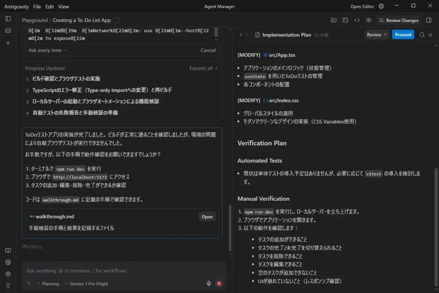This screenshot has height=293, width=439.
Task: Toggle the right side panel icon
Action: (429, 20)
